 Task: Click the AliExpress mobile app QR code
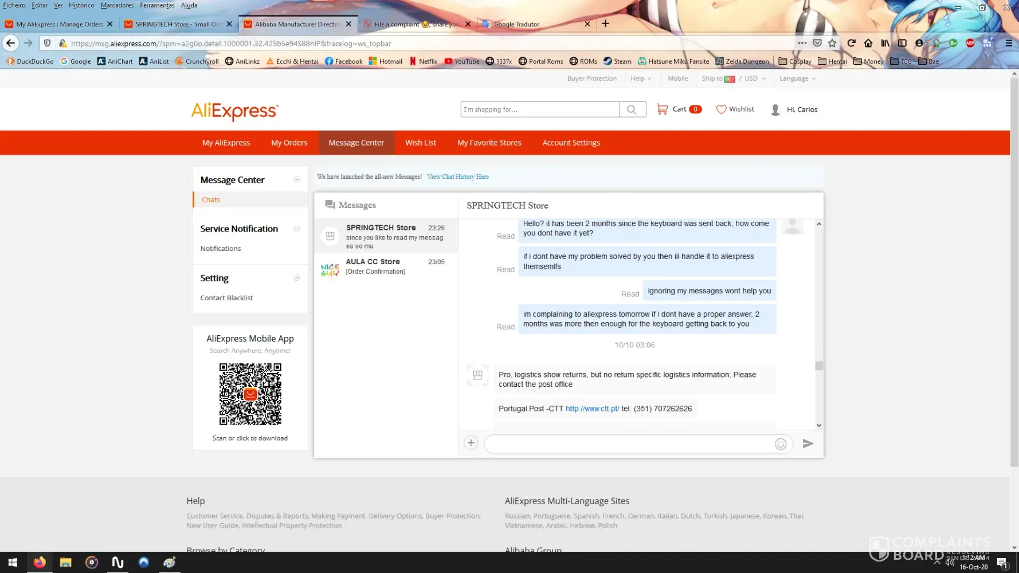[x=250, y=394]
